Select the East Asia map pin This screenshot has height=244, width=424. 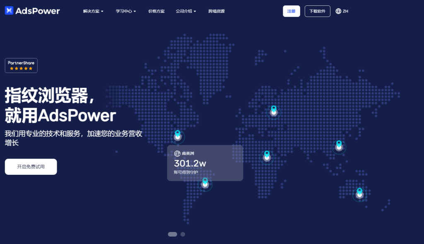(339, 145)
